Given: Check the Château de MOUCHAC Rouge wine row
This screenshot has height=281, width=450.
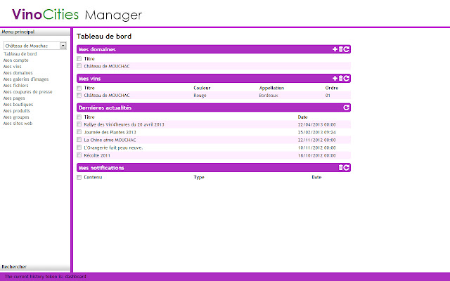Looking at the screenshot, I should click(79, 96).
